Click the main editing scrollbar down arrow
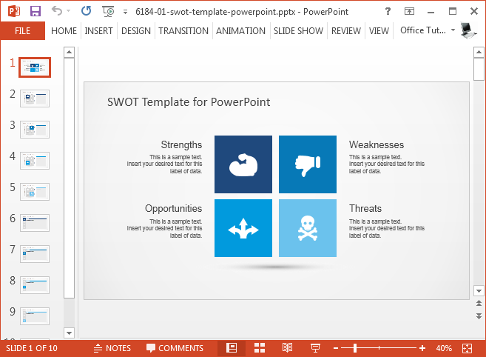This screenshot has width=486, height=357. [479, 291]
